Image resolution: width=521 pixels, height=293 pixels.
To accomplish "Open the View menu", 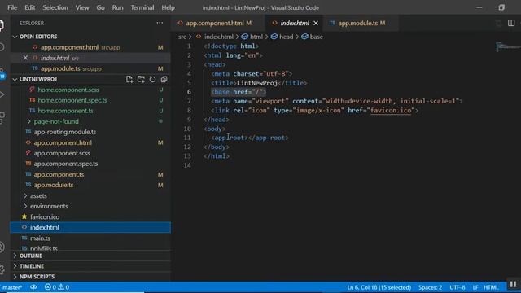I will coord(82,7).
